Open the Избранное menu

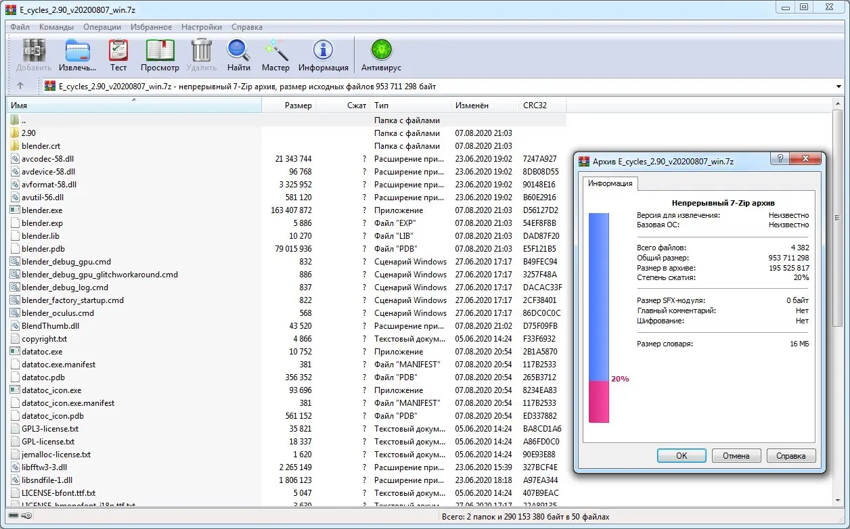152,27
